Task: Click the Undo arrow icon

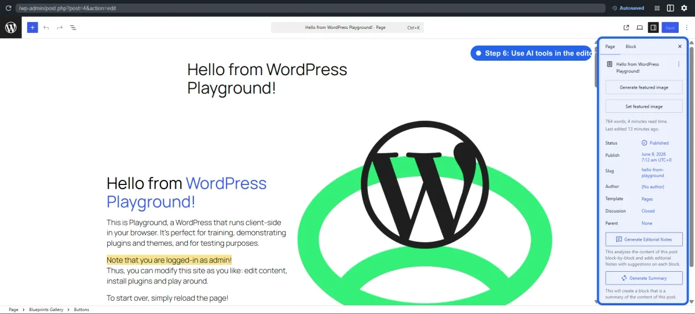Action: (x=46, y=27)
